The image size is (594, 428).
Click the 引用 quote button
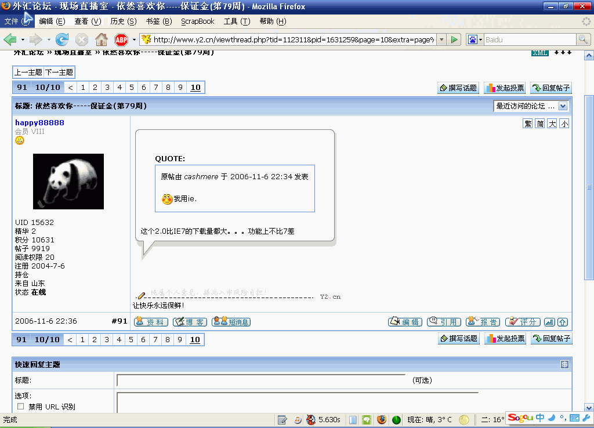444,322
